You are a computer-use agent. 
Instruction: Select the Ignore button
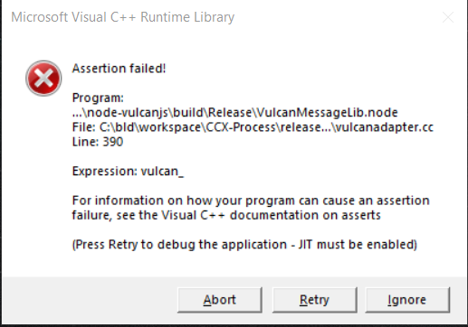(x=407, y=300)
